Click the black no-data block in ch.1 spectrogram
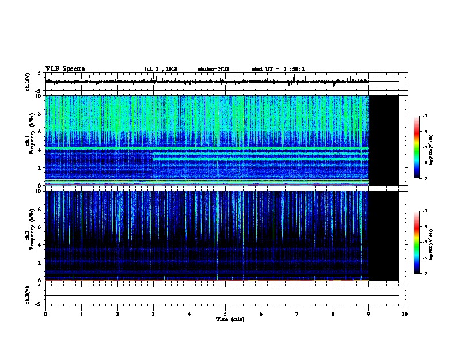 [384, 140]
